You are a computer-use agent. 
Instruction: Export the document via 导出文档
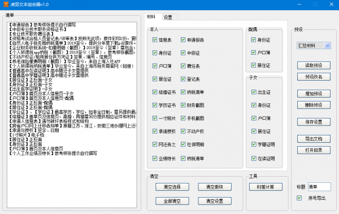click(x=314, y=139)
